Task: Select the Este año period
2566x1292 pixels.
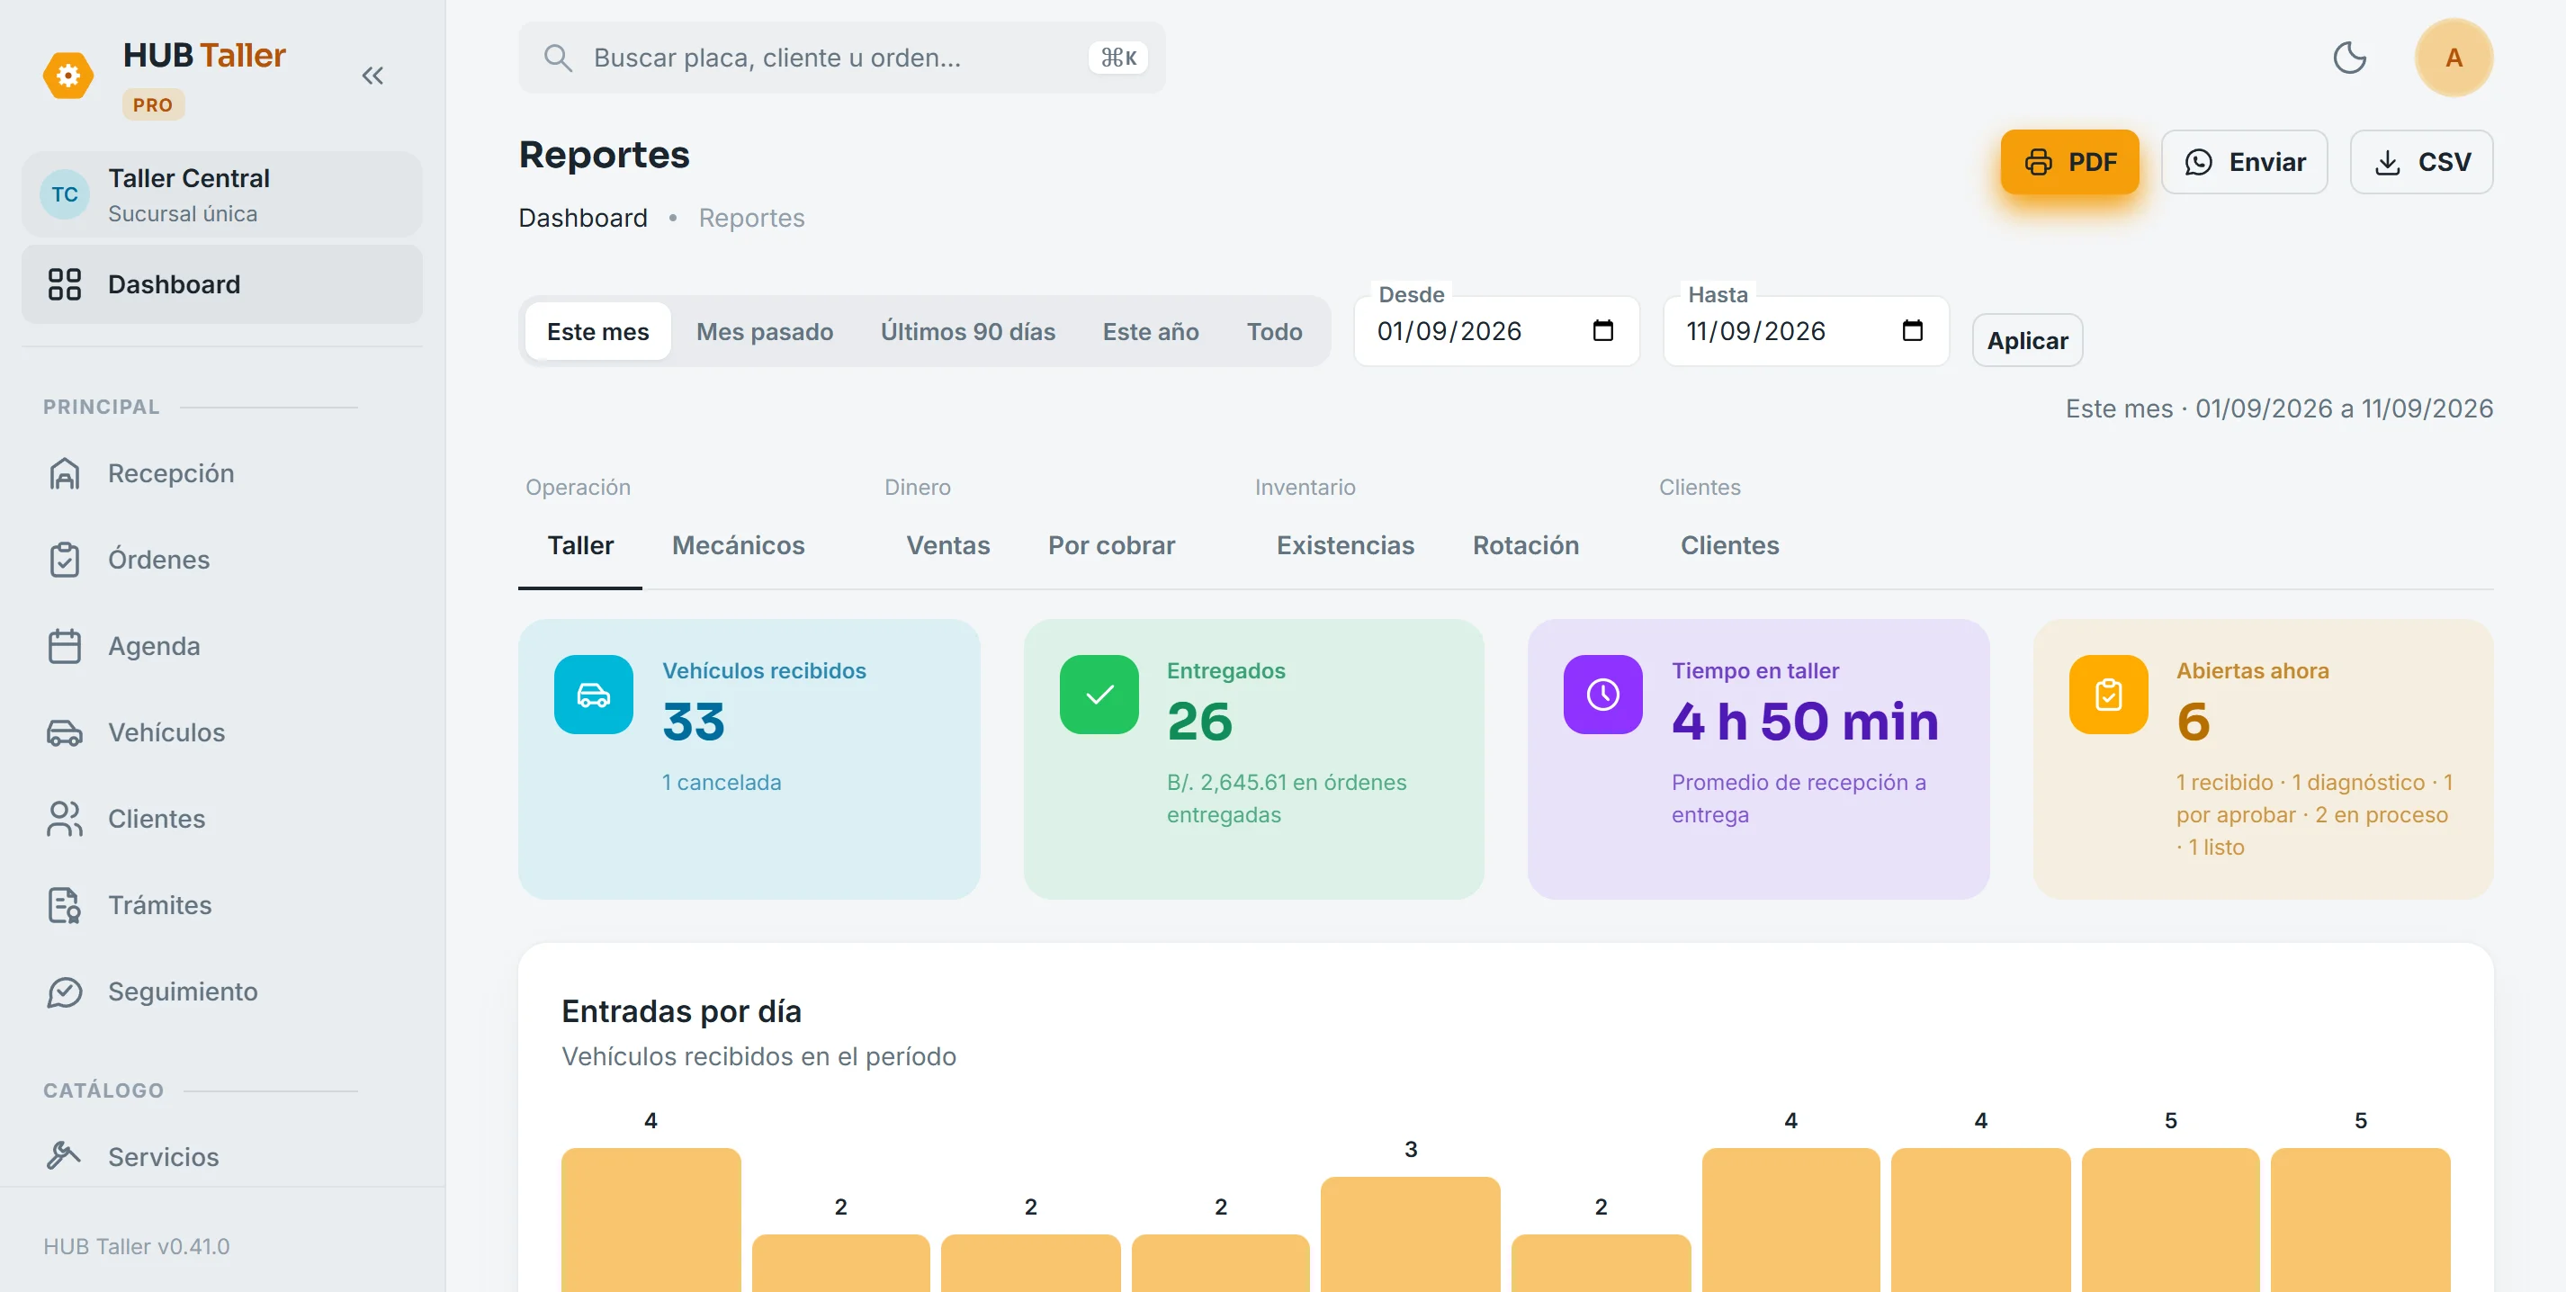Action: point(1151,331)
